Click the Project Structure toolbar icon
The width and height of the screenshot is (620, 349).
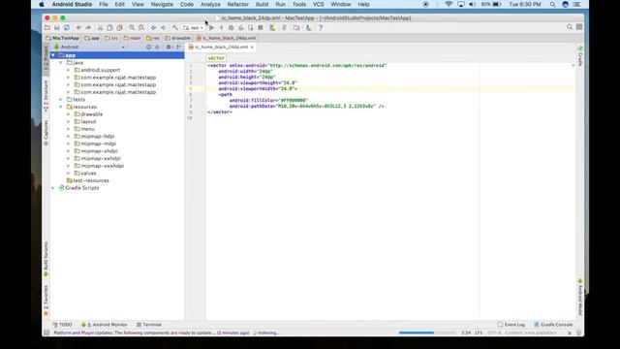point(296,28)
